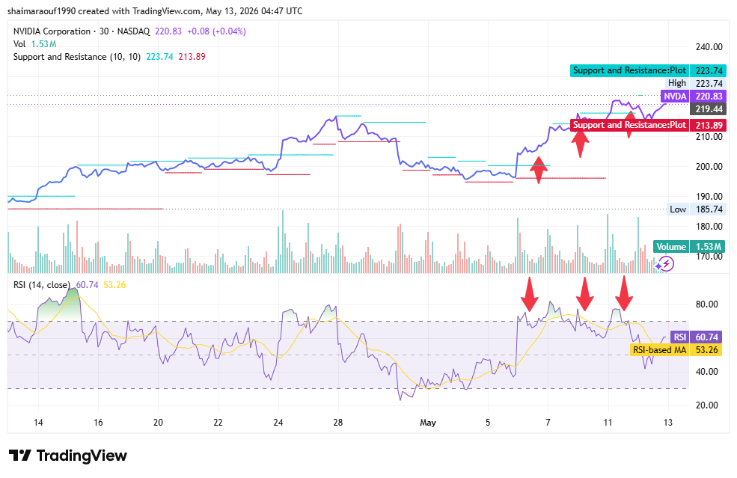Click the 20.00 RSI axis value
The width and height of the screenshot is (737, 478).
(x=706, y=405)
